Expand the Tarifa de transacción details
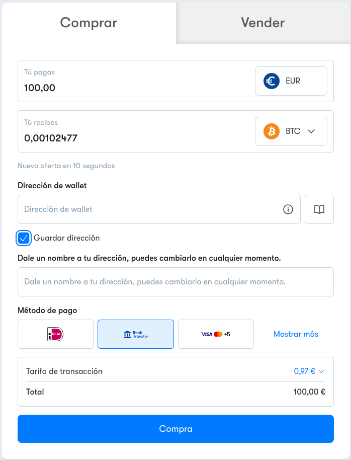Image resolution: width=351 pixels, height=460 pixels. coord(309,371)
